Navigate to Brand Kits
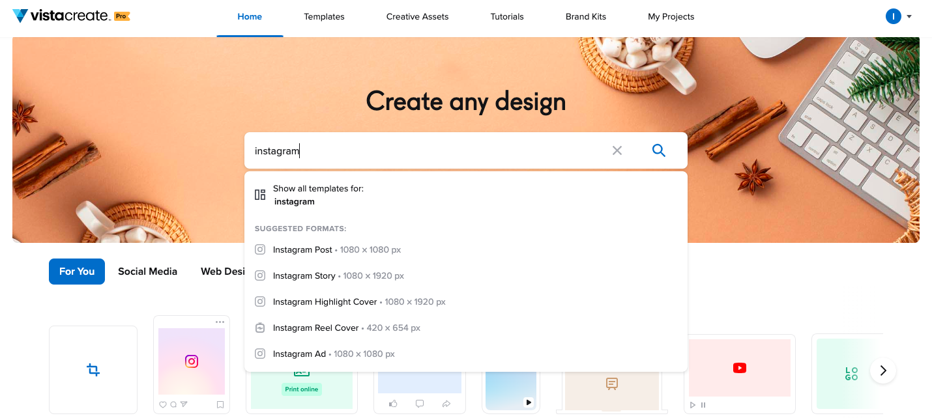932x420 pixels. pos(585,17)
